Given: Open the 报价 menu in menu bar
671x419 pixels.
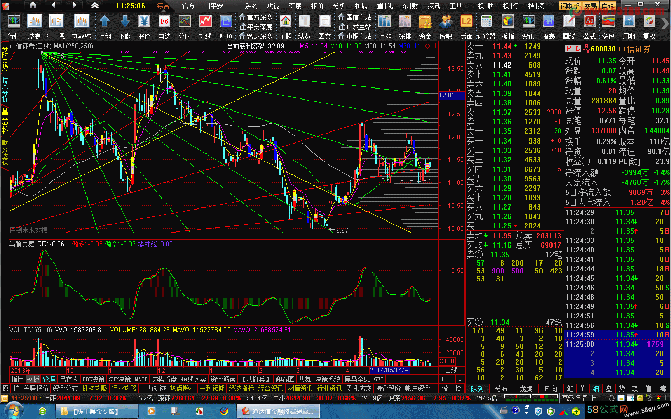Looking at the screenshot, I should 317,6.
